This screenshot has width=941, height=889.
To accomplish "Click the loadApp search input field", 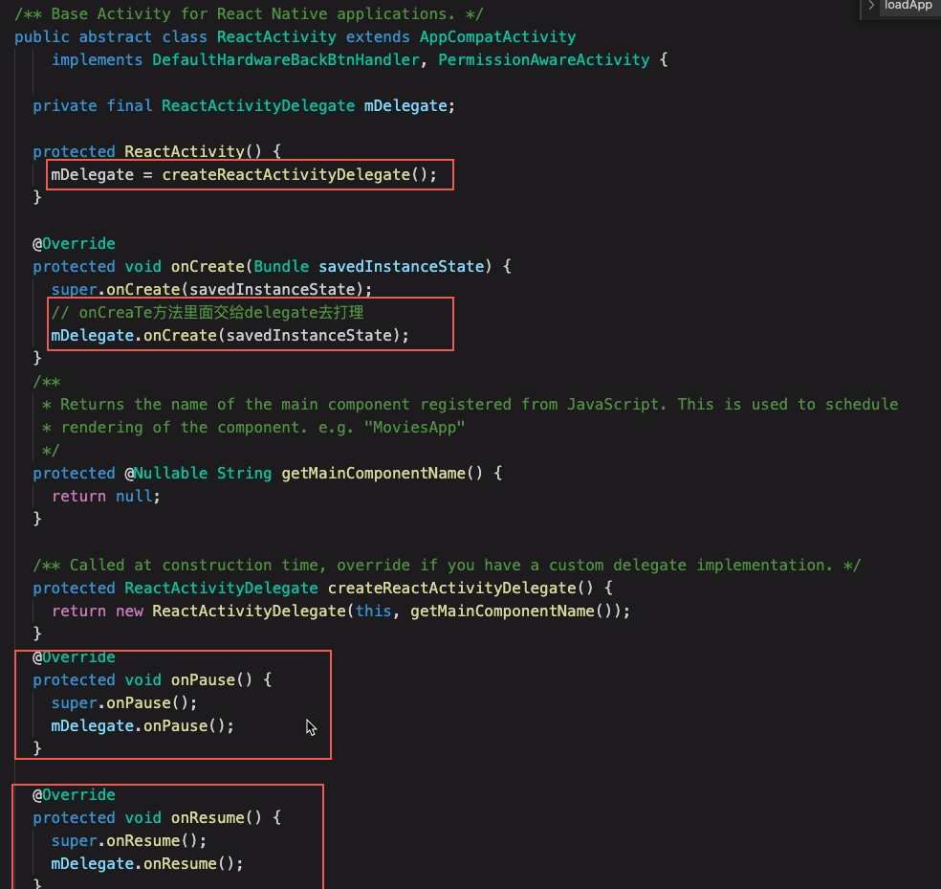I will tap(908, 6).
